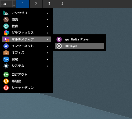
Task: Select the マルチメディア menu entry
Action: coord(26,39)
